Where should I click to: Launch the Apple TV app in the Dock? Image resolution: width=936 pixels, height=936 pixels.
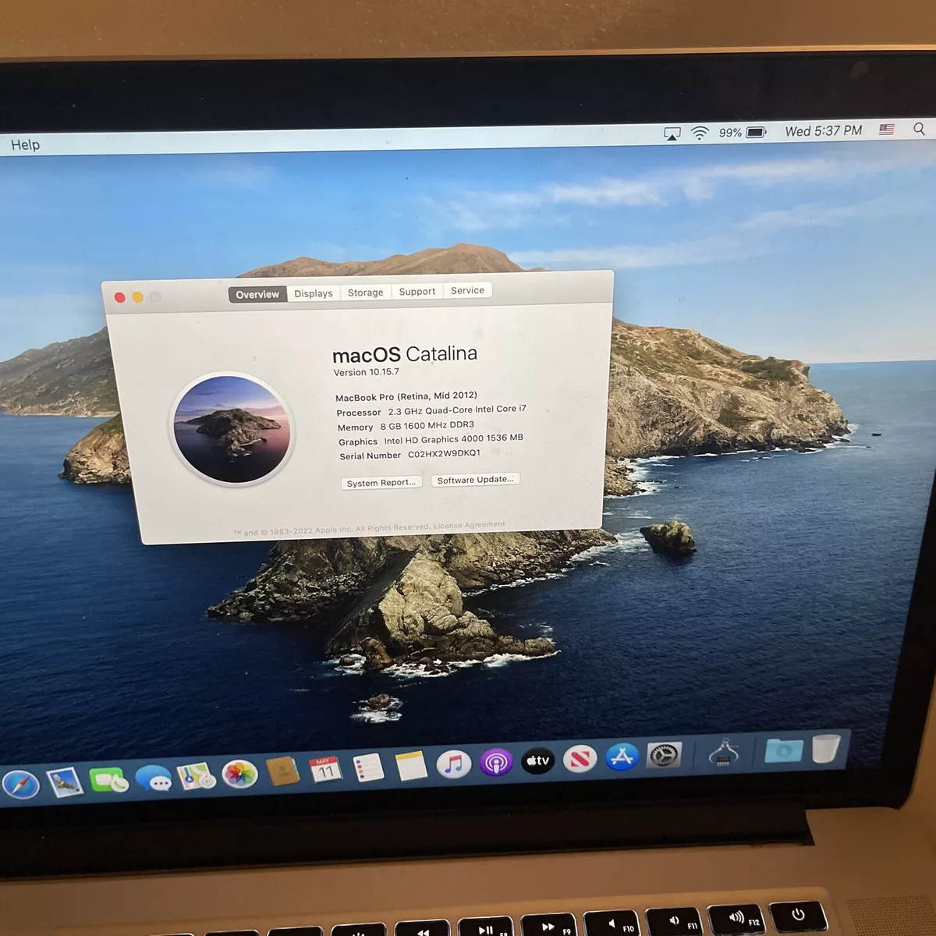[x=538, y=760]
